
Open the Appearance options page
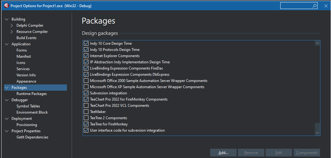coord(26,81)
